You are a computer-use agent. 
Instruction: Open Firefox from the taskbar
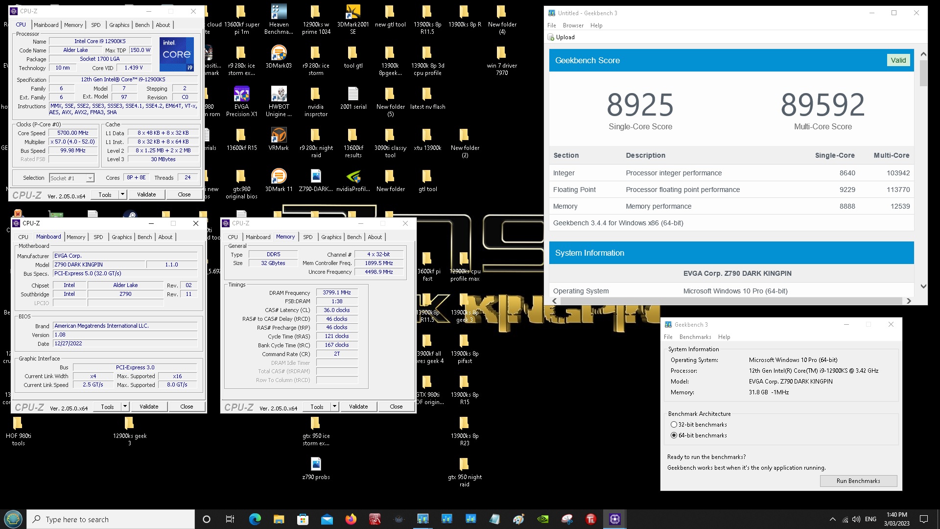[351, 519]
